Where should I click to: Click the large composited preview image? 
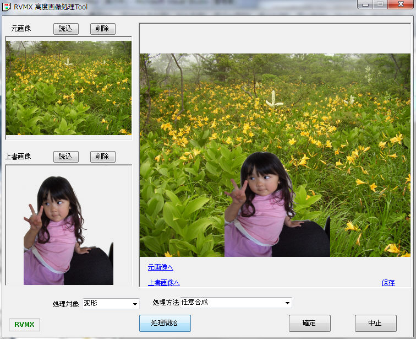pyautogui.click(x=275, y=155)
